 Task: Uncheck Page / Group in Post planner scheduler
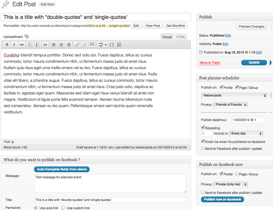click(x=237, y=87)
